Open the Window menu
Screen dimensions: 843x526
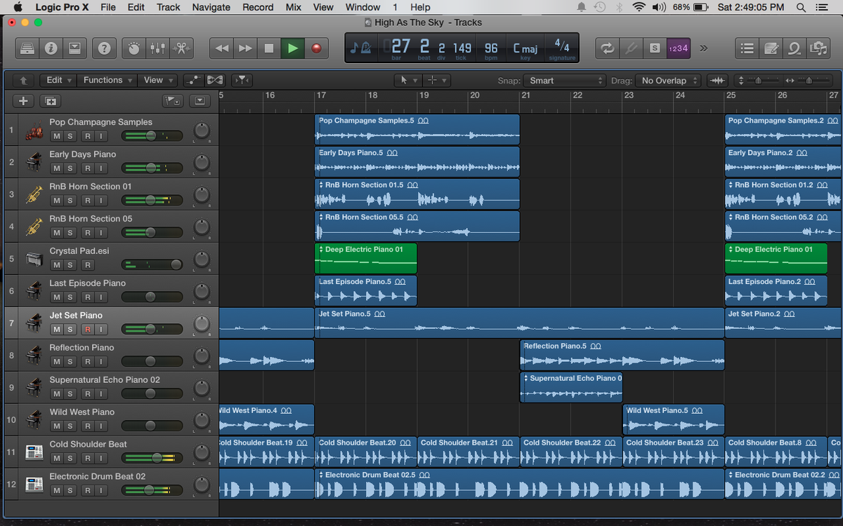click(x=363, y=7)
